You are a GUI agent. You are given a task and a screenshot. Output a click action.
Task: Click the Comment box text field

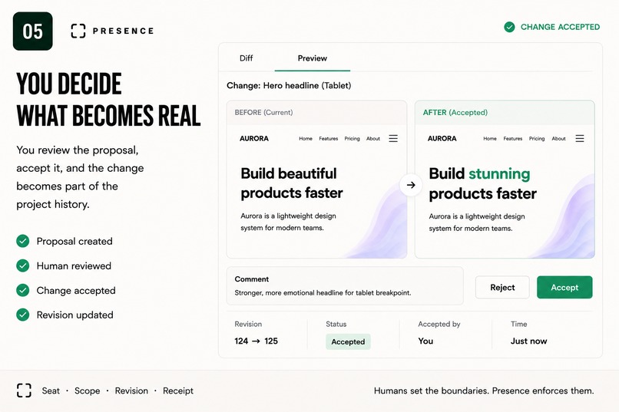(x=345, y=286)
